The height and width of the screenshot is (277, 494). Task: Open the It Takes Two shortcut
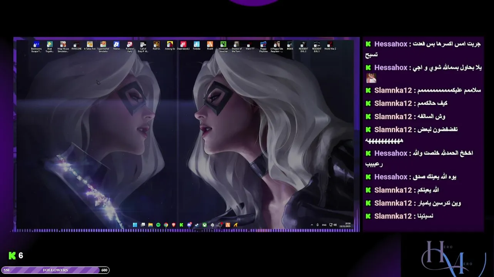pyautogui.click(x=90, y=46)
